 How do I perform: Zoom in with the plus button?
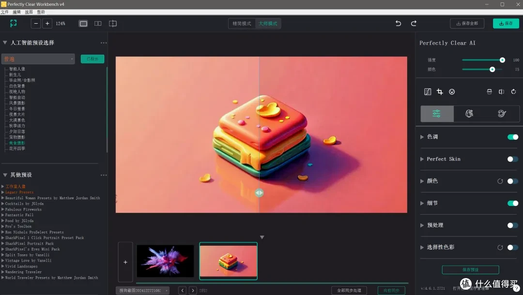pyautogui.click(x=47, y=23)
